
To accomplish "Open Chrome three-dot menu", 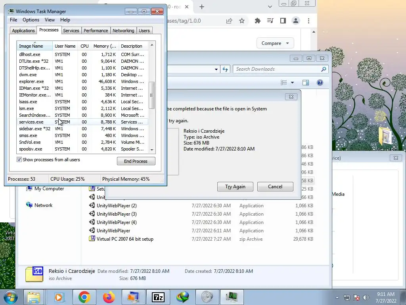I will 308,21.
